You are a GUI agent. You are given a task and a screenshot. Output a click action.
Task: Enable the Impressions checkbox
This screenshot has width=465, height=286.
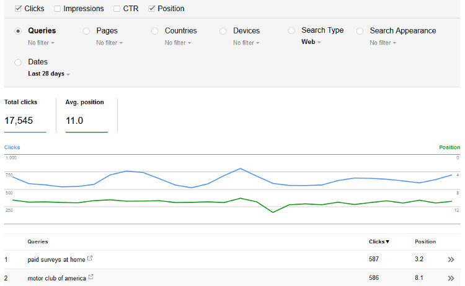pyautogui.click(x=57, y=9)
